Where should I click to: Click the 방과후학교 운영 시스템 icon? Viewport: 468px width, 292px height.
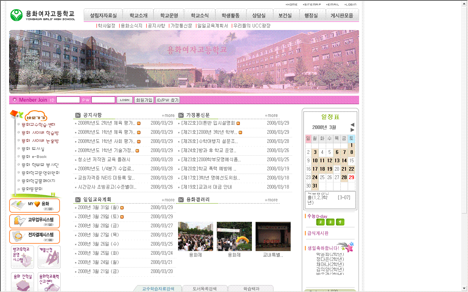(22, 257)
